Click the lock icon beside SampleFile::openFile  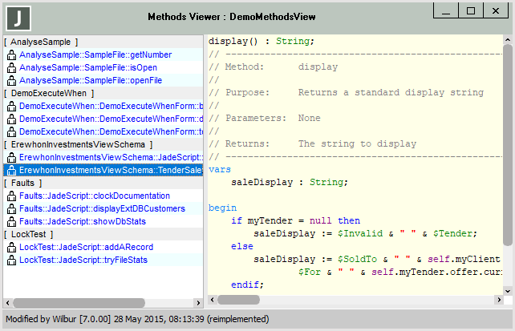point(11,81)
